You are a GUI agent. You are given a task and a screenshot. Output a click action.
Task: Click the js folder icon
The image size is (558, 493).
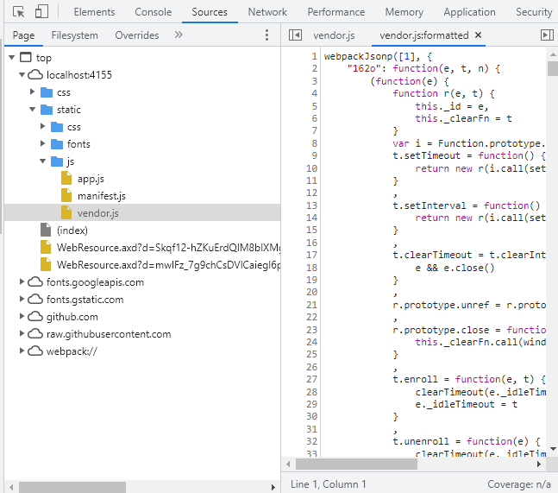click(x=57, y=161)
